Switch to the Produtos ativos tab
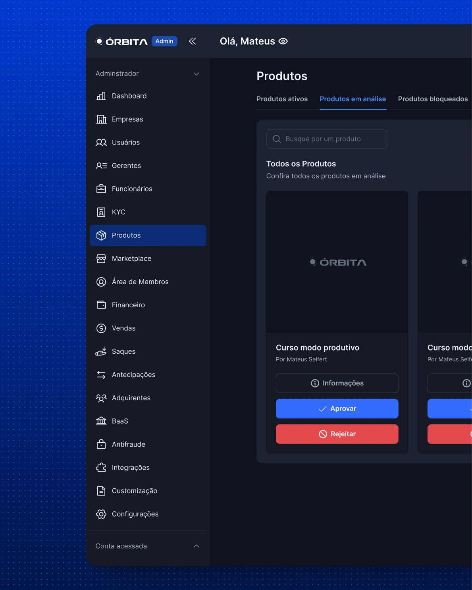Image resolution: width=472 pixels, height=590 pixels. point(282,99)
